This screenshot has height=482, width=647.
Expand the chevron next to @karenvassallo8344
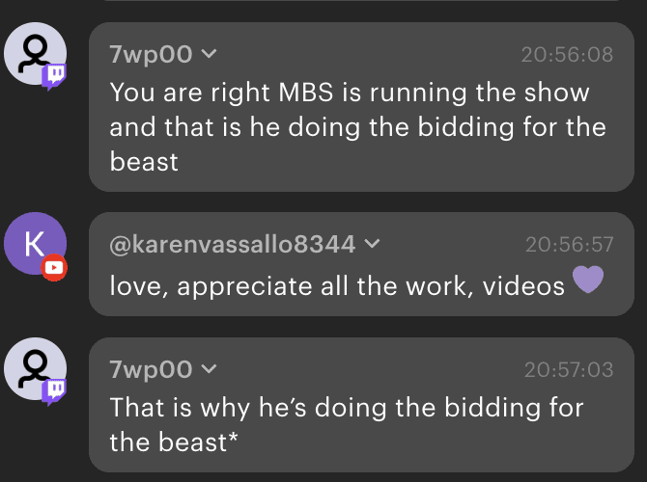click(372, 244)
